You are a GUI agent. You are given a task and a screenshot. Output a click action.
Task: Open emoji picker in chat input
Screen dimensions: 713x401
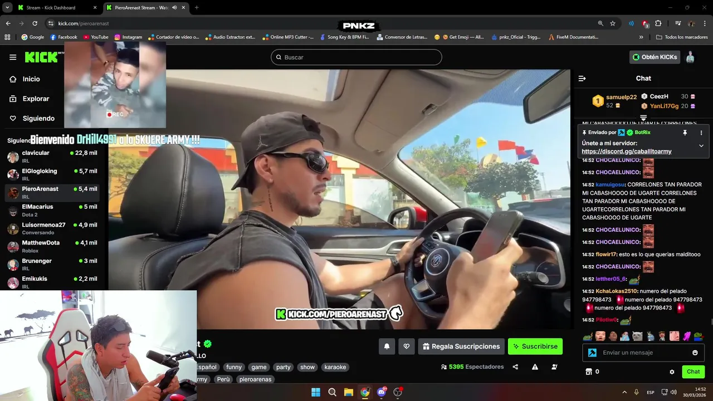(x=695, y=353)
